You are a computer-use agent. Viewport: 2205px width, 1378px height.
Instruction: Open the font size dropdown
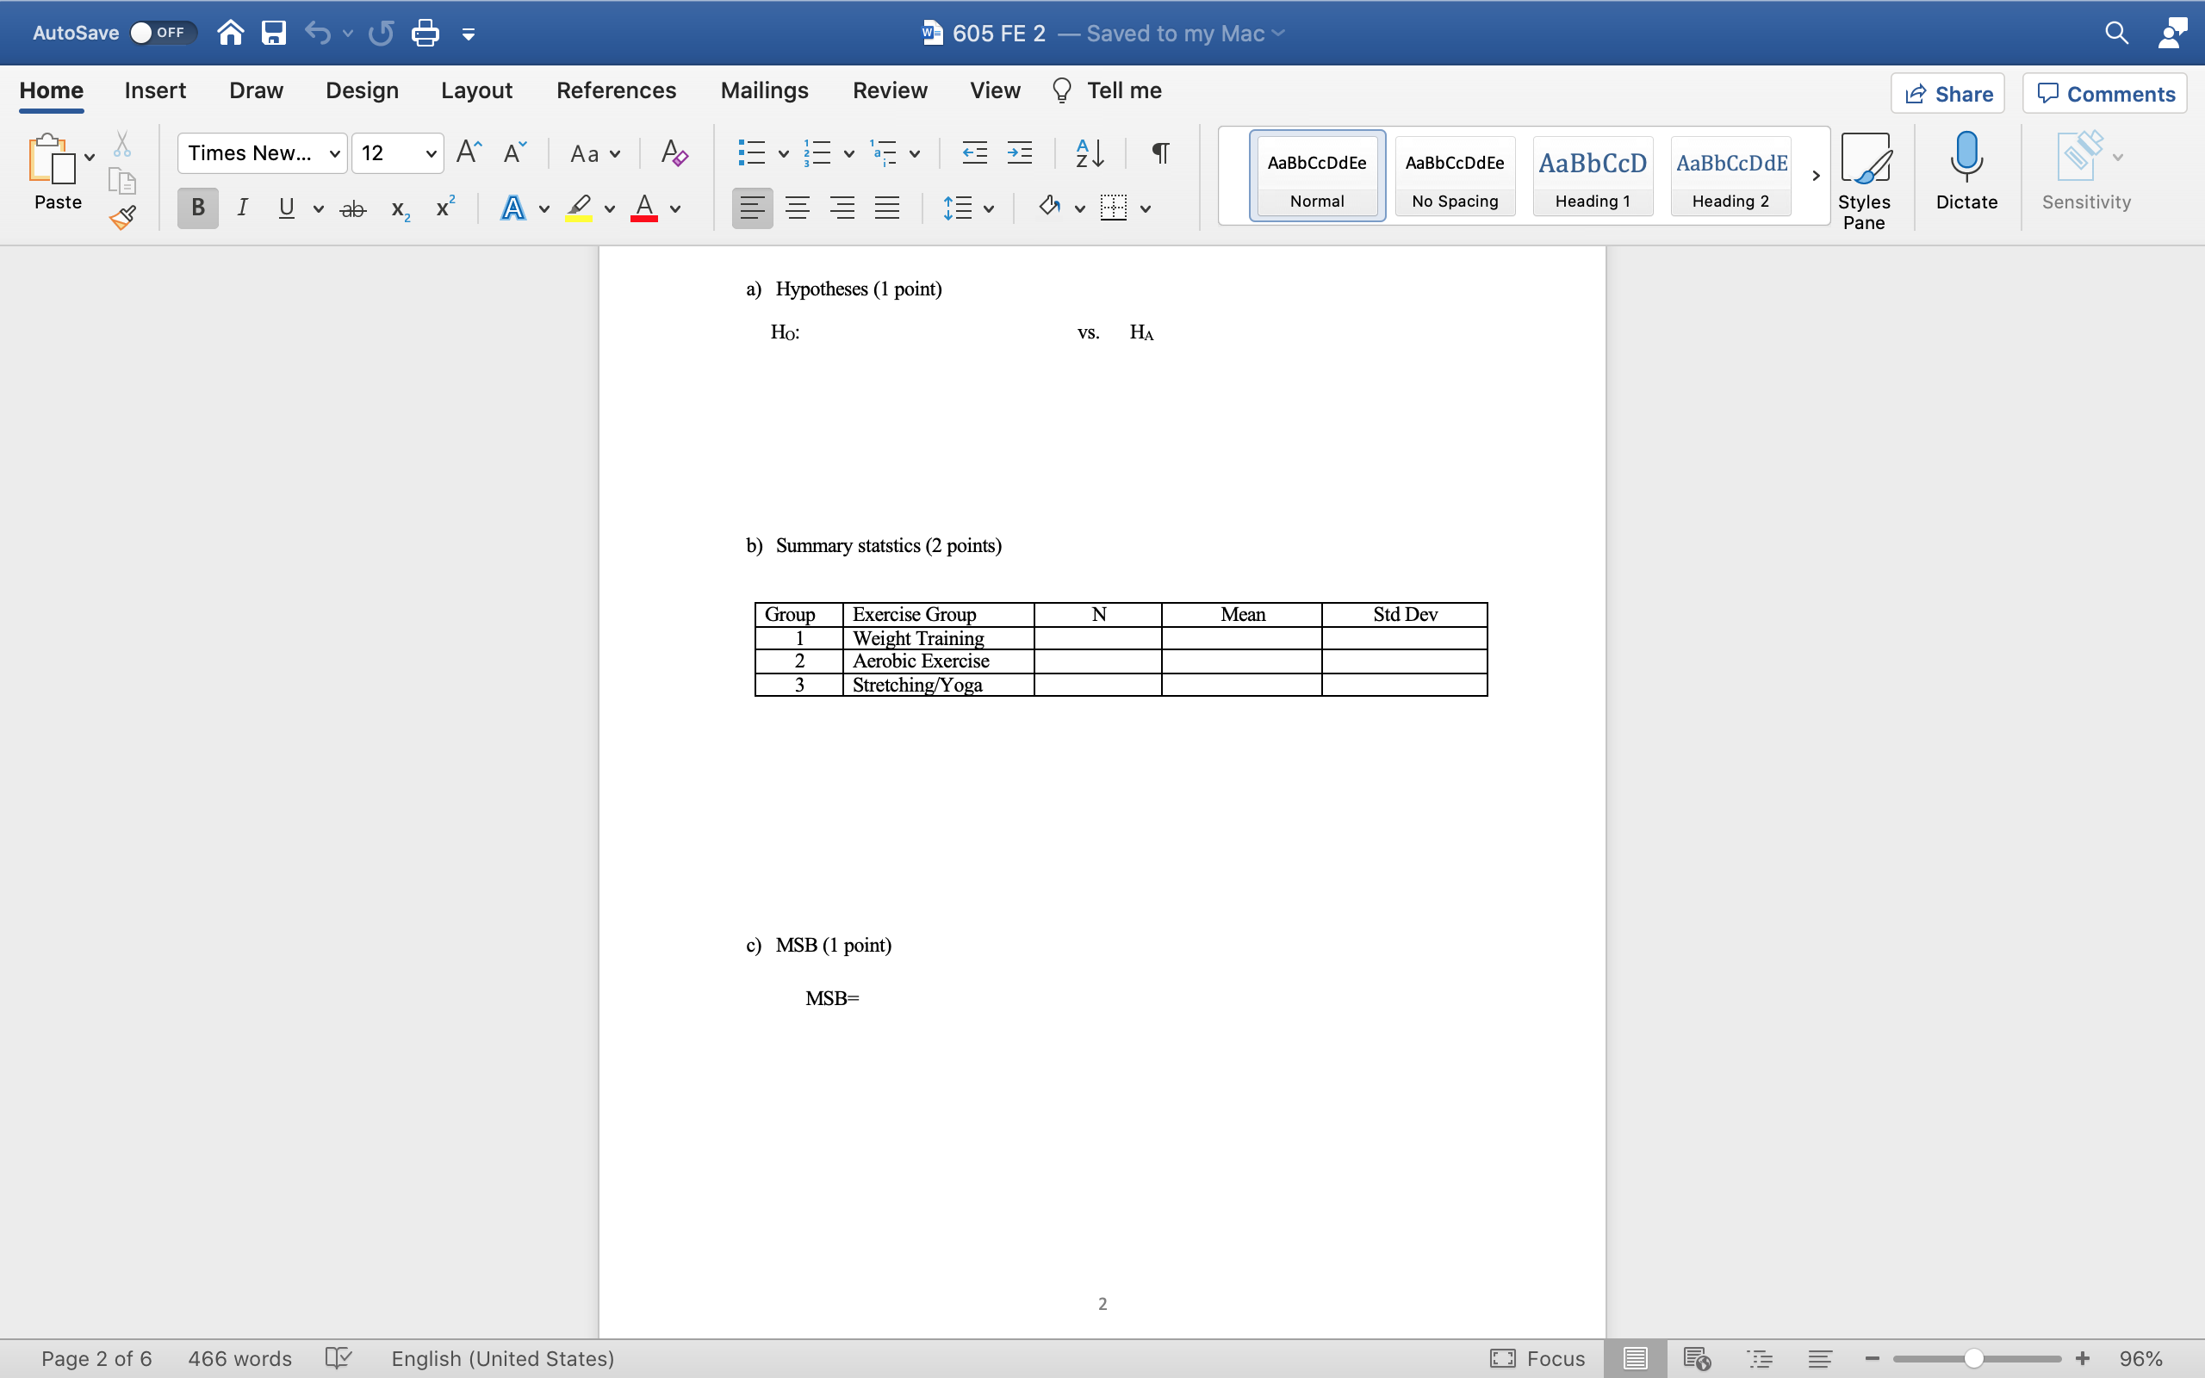(431, 153)
